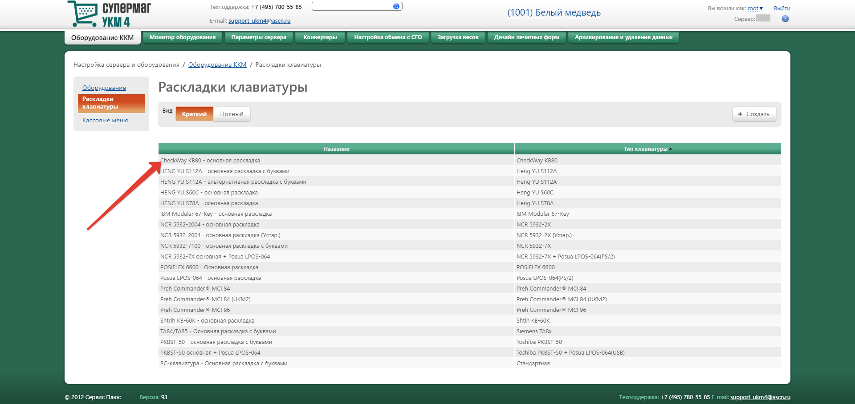Open PKBST-50 основная + Posua LPOS-064
Image resolution: width=855 pixels, height=404 pixels.
[336, 352]
